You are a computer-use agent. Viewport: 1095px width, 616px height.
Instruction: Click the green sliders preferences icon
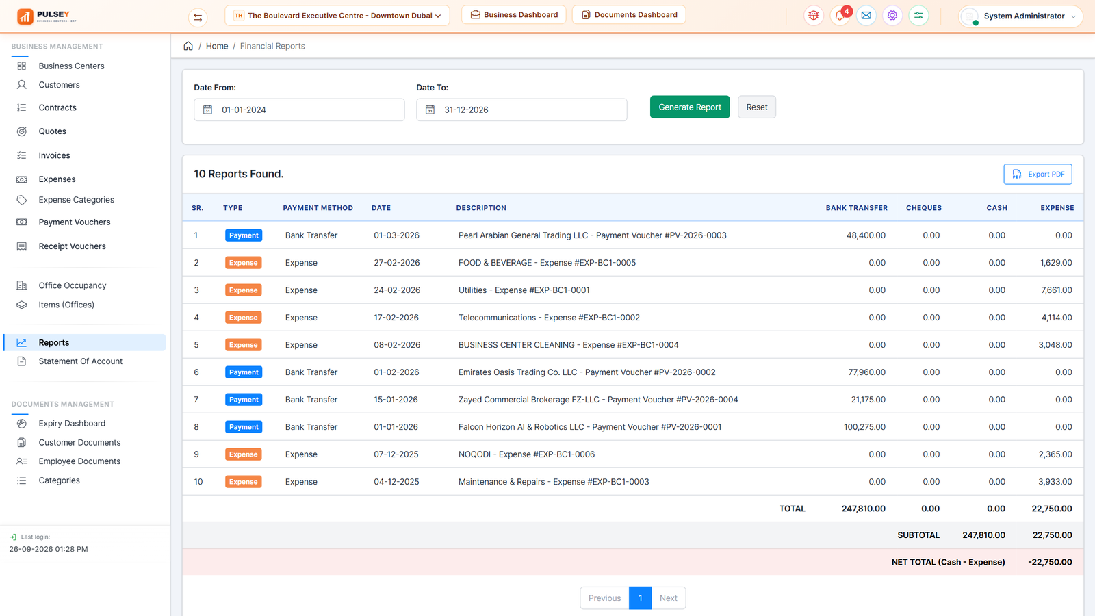918,15
